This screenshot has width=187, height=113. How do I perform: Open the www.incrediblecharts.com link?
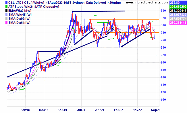coord(147,2)
